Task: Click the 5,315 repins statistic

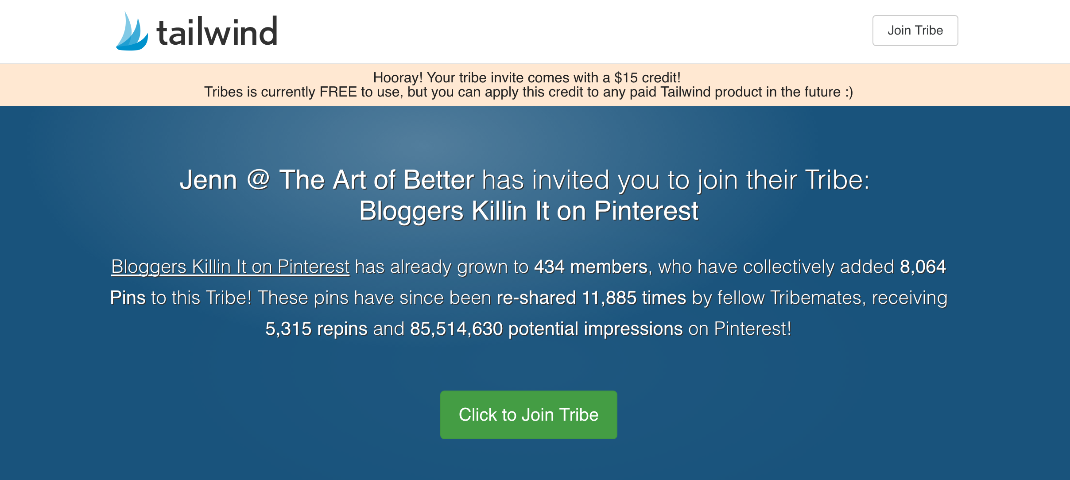Action: [x=316, y=329]
